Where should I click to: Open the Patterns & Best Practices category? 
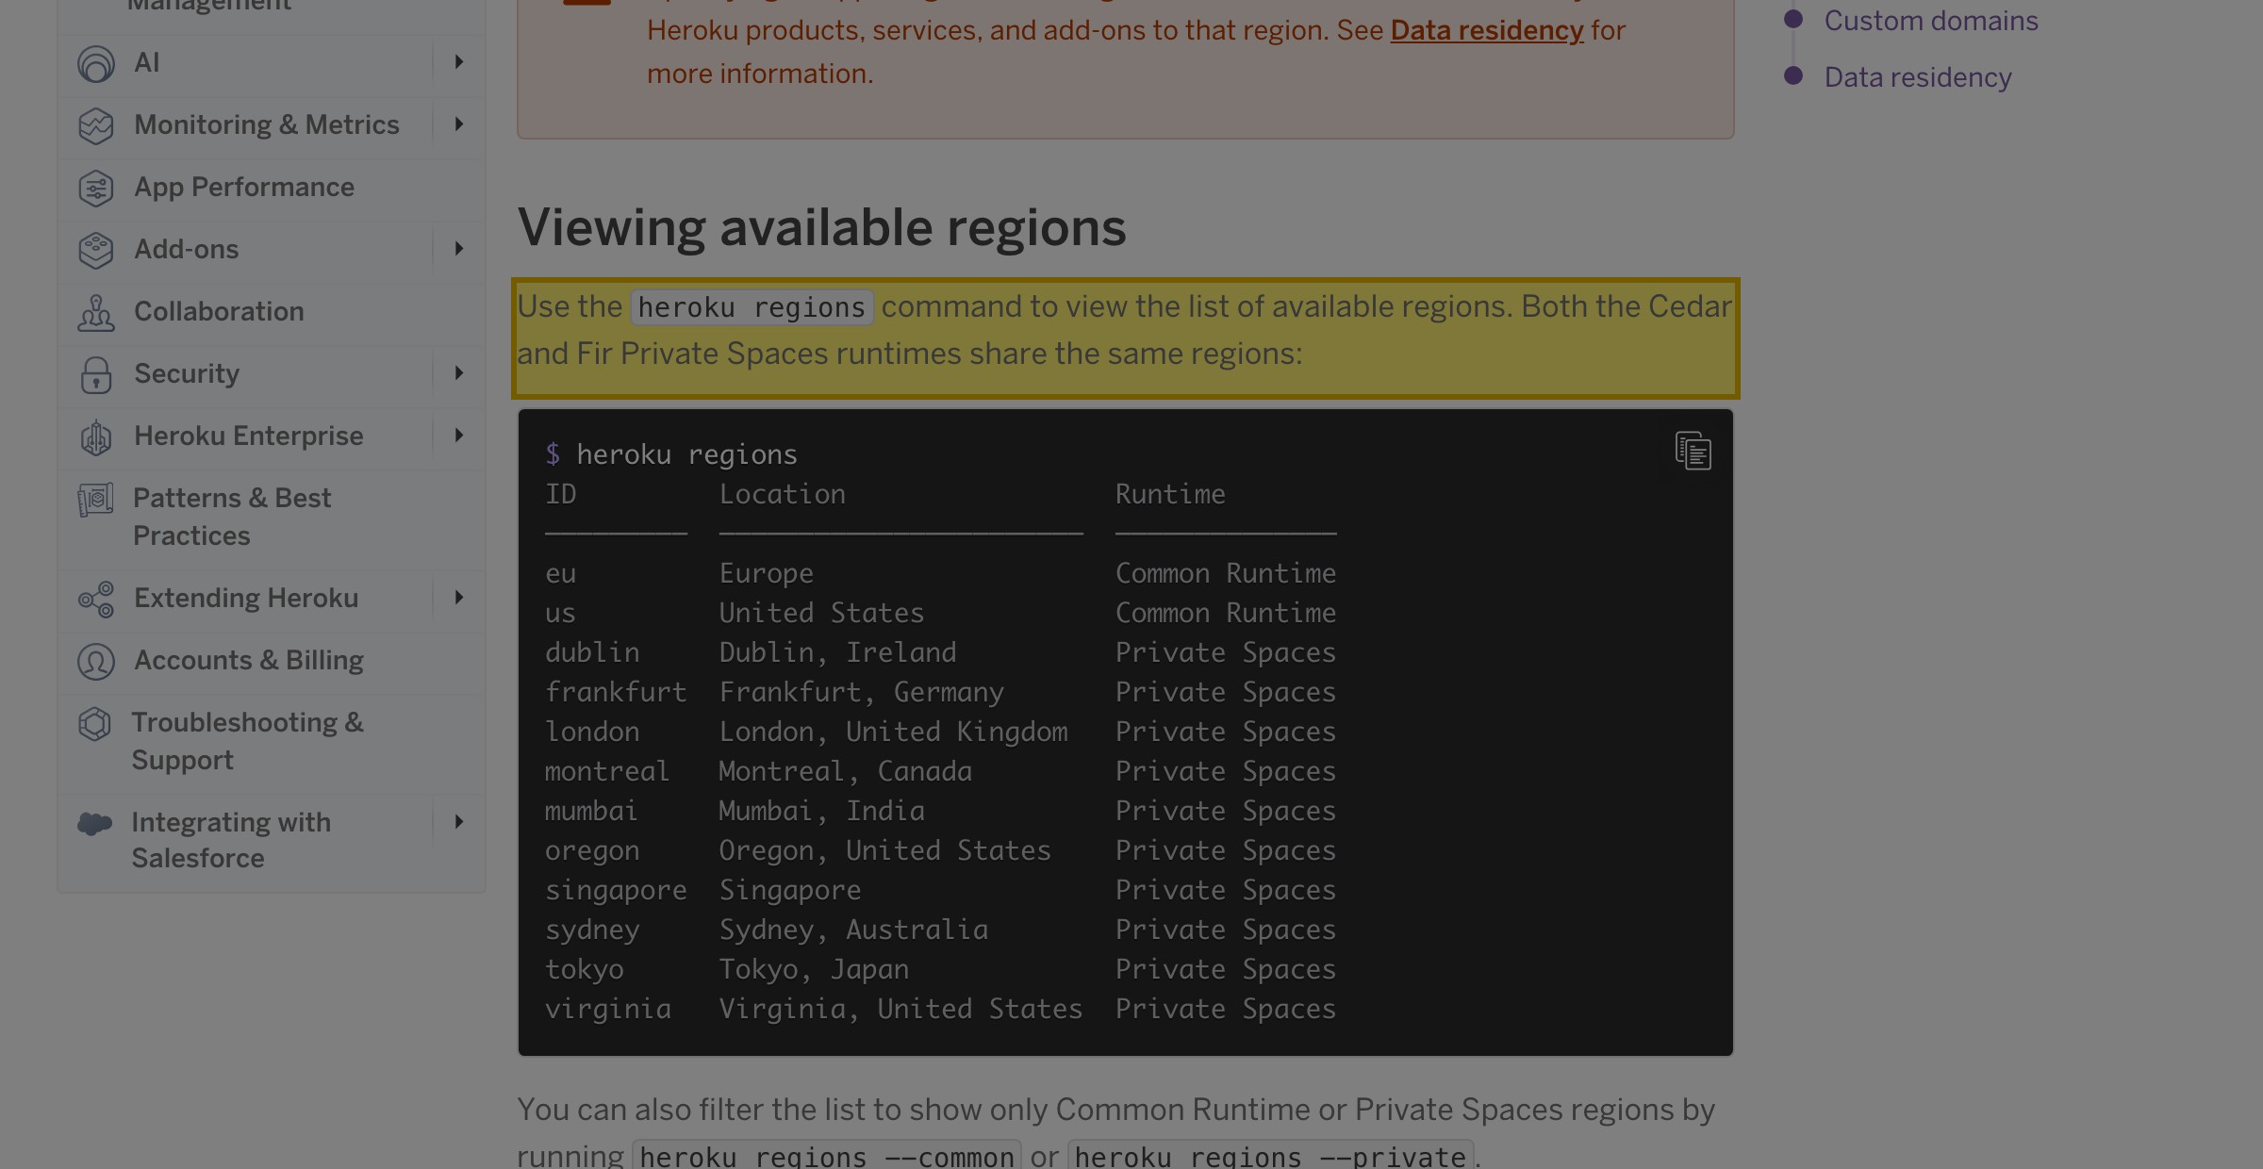tap(232, 517)
